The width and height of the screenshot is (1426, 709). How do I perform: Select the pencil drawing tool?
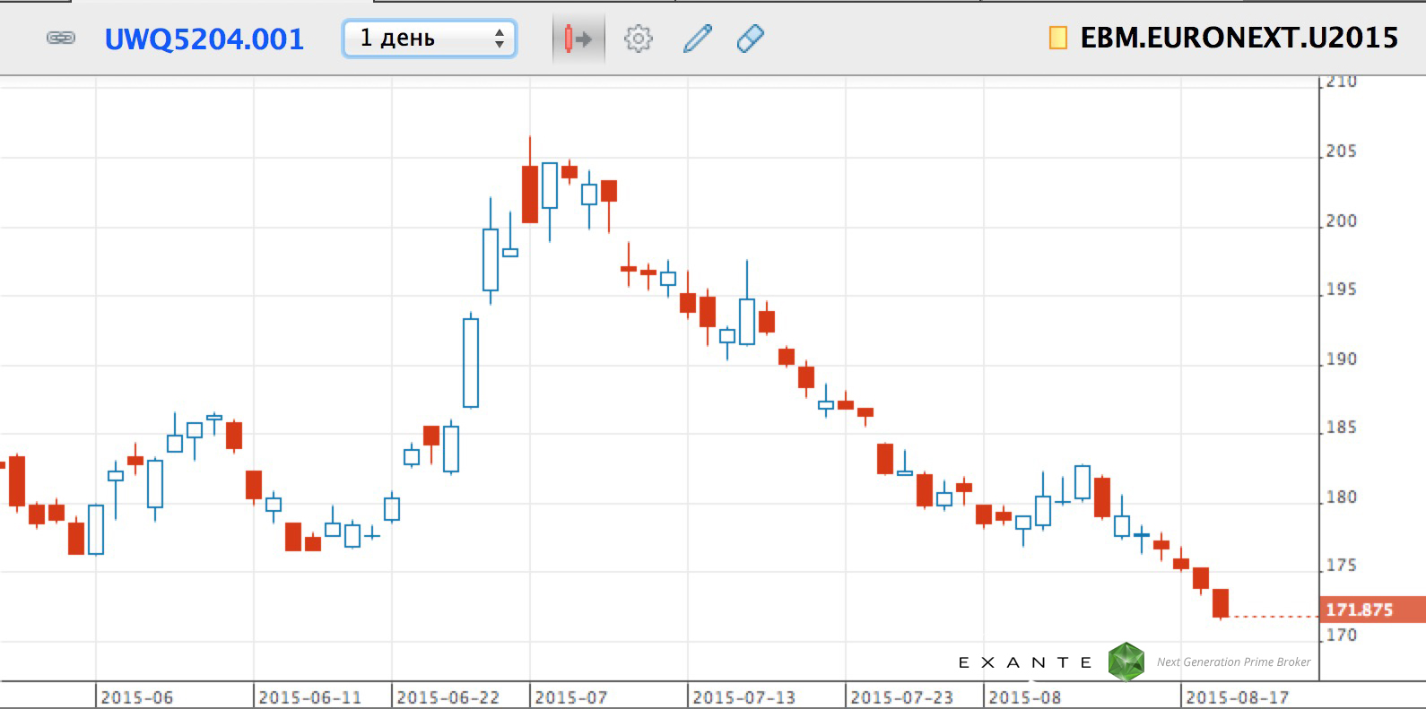697,39
